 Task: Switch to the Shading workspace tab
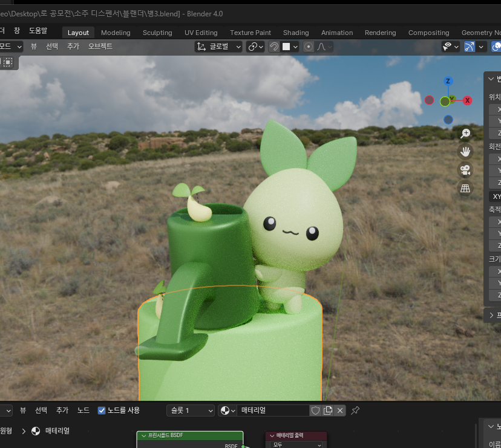[x=296, y=33]
